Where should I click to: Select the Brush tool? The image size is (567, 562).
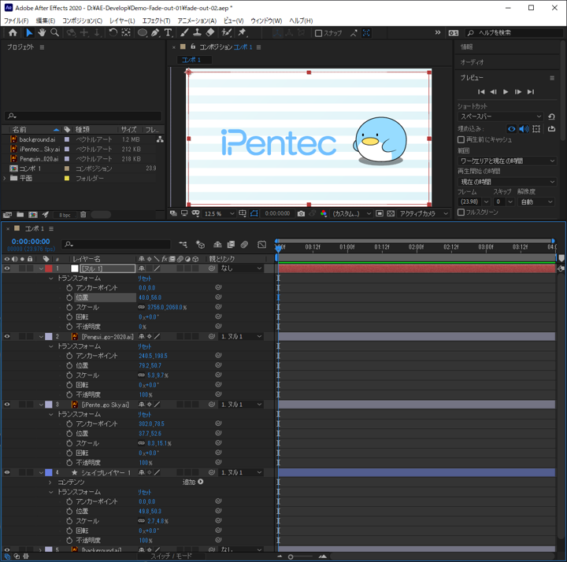184,32
